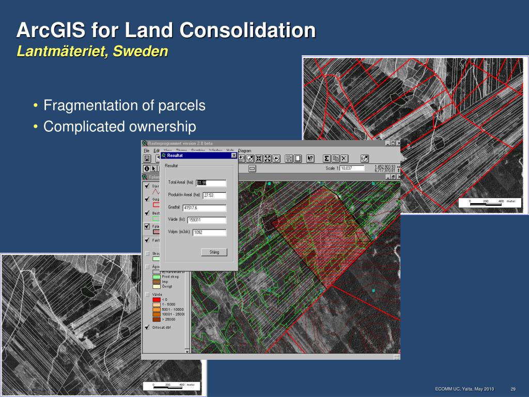Activate the context Help pointer button
The height and width of the screenshot is (397, 529).
point(310,158)
